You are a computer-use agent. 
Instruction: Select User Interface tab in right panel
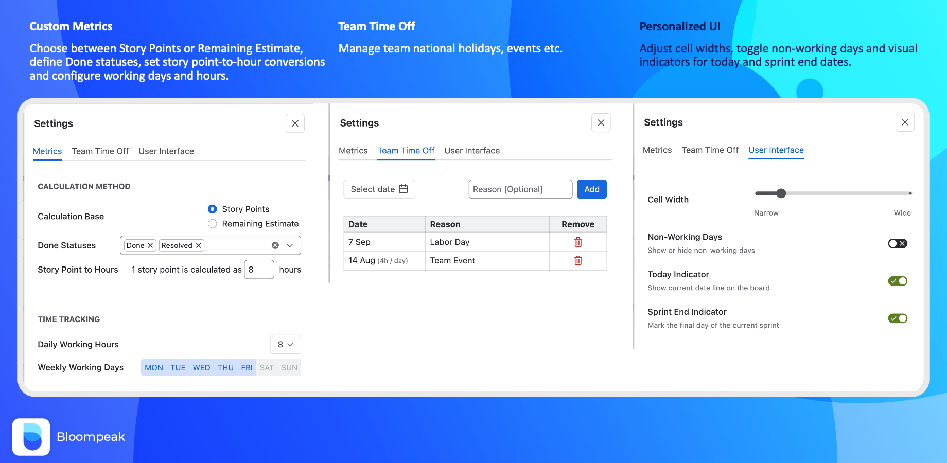(776, 150)
